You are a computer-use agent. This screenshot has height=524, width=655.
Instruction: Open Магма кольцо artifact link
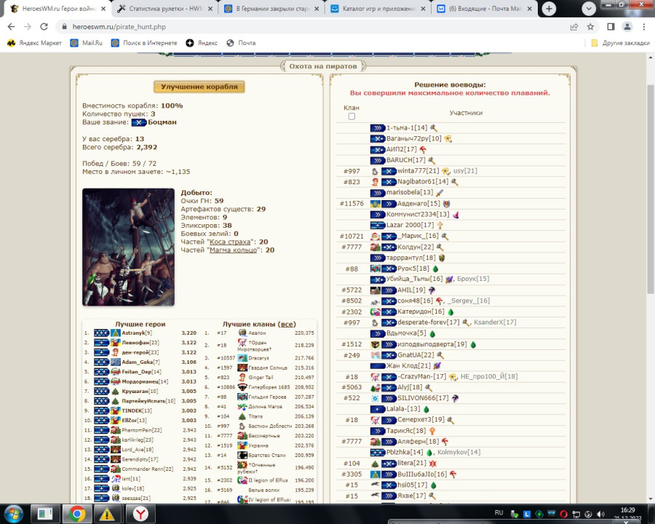(233, 250)
